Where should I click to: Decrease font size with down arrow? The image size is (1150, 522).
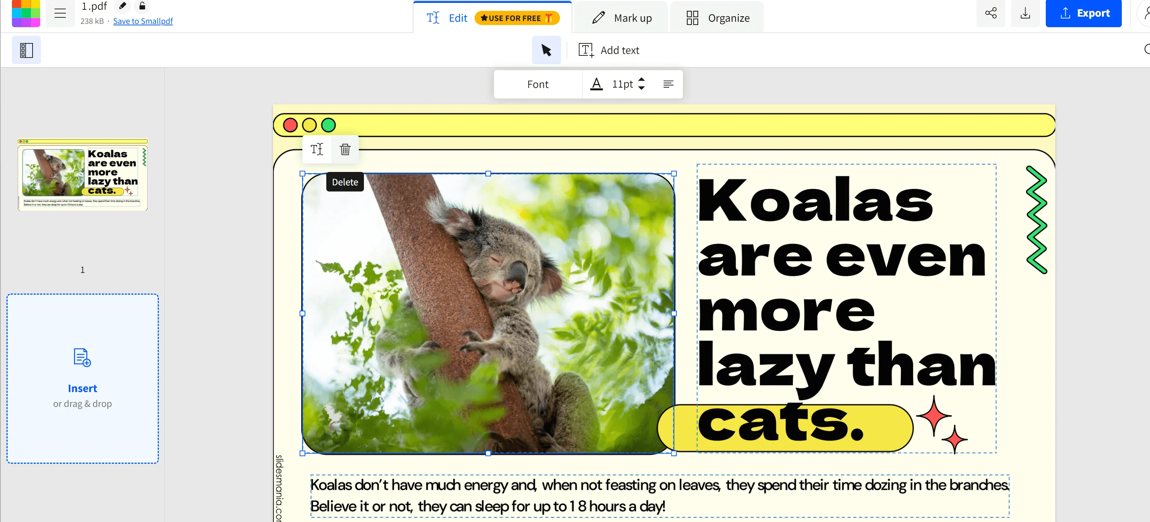(x=641, y=88)
